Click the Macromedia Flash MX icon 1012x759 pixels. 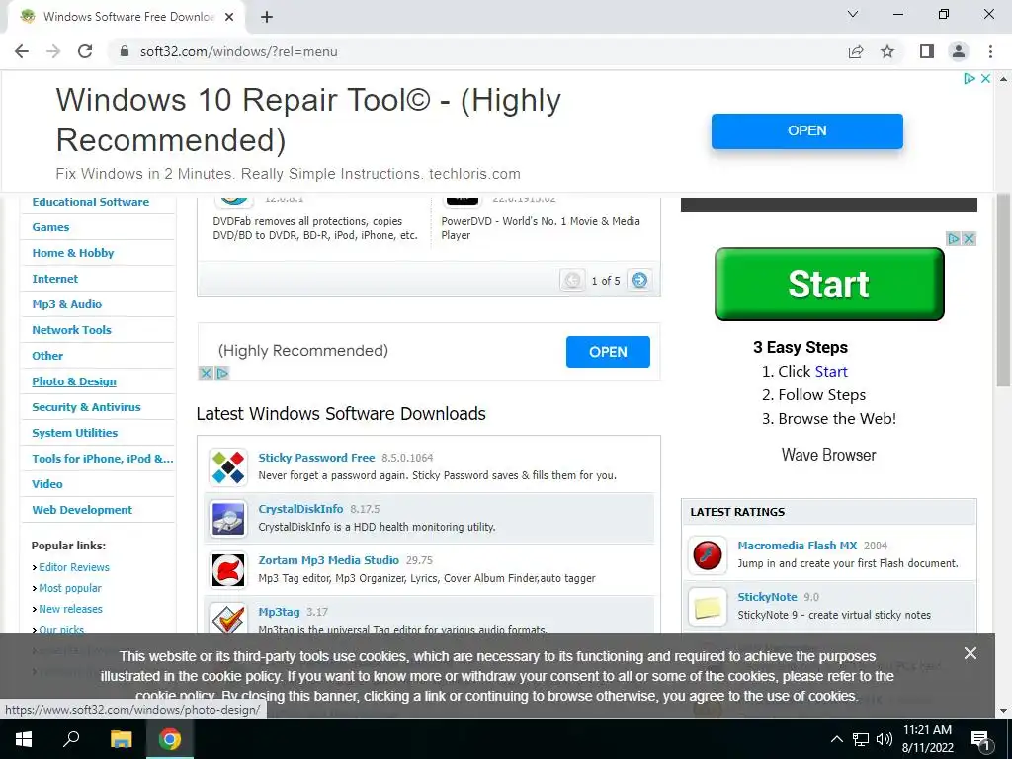pyautogui.click(x=708, y=555)
